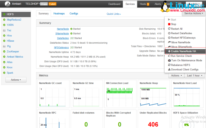This screenshot has height=128, width=206.
Task: Click the Run Service Check icon
Action: [169, 56]
